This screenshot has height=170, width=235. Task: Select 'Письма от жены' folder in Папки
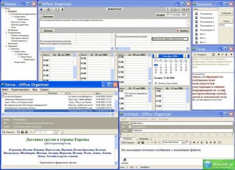pos(18,22)
